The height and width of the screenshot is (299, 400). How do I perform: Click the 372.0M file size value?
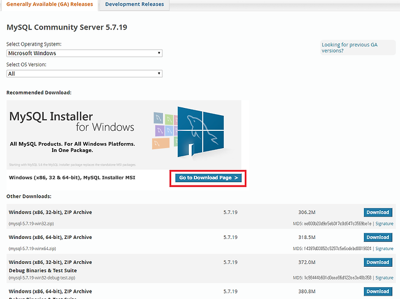307,262
